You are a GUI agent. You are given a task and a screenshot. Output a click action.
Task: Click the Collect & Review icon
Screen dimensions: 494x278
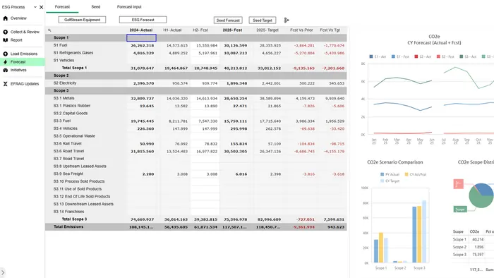pos(6,32)
